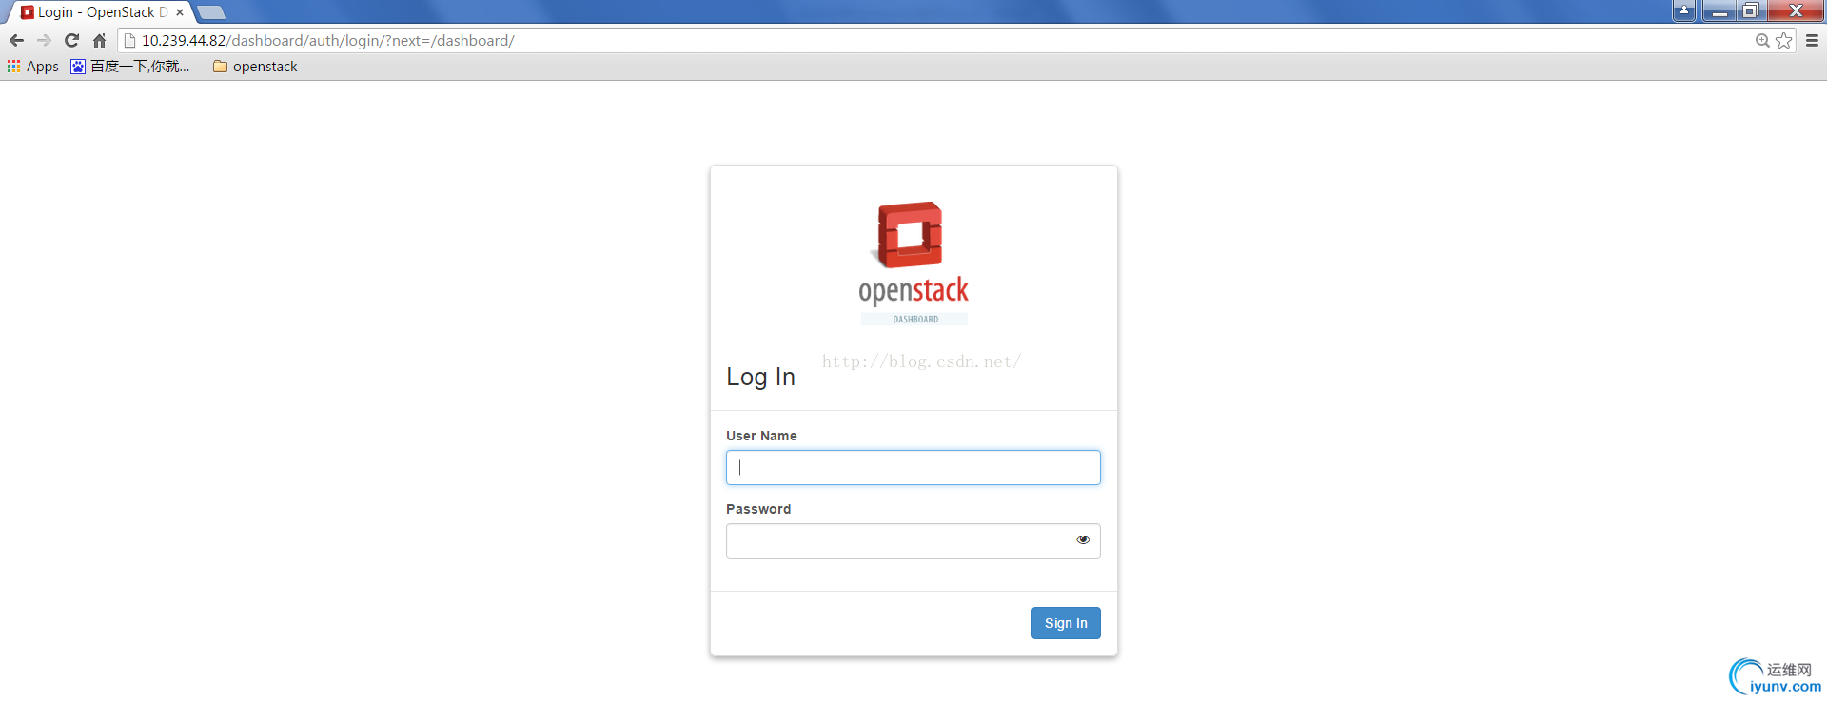Focus the Password field
This screenshot has width=1827, height=702.
coord(913,541)
